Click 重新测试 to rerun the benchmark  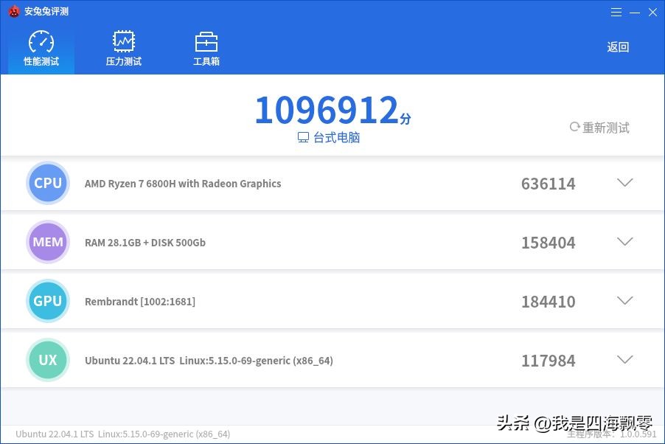tap(606, 127)
